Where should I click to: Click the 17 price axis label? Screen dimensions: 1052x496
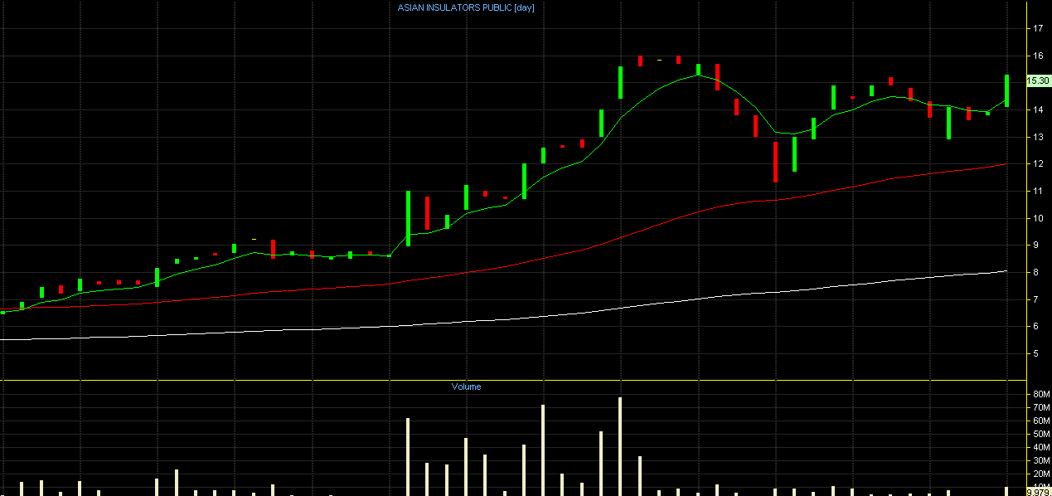1037,28
